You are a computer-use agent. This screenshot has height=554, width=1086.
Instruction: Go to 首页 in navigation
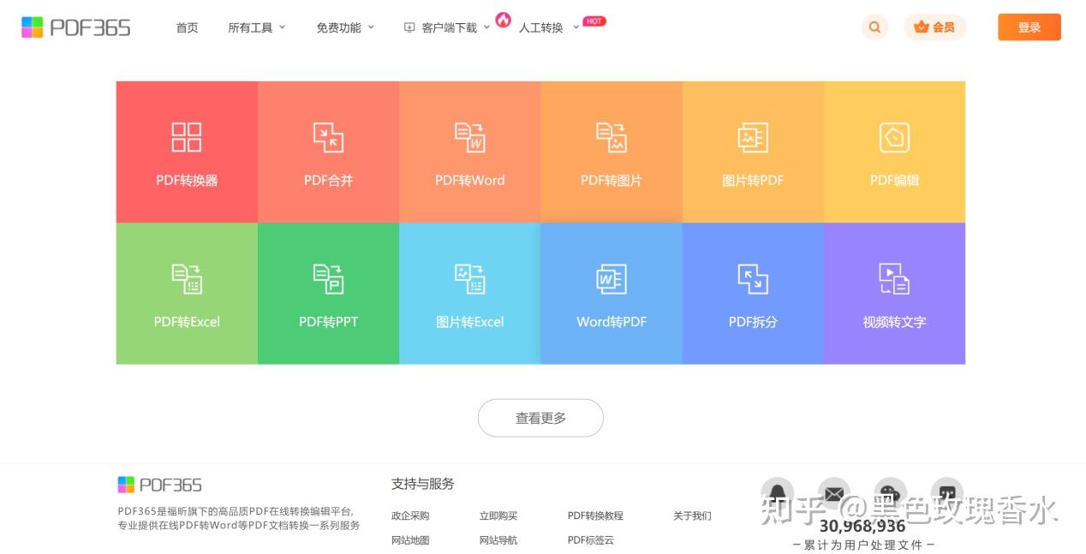pyautogui.click(x=187, y=27)
